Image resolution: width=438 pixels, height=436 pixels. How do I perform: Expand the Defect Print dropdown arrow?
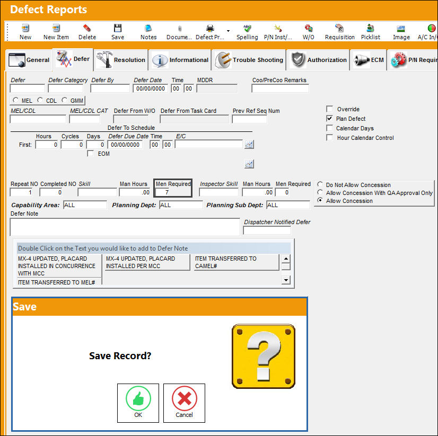tap(228, 31)
